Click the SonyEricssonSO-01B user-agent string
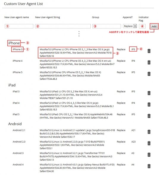The width and height of the screenshot is (159, 175). click(77, 133)
